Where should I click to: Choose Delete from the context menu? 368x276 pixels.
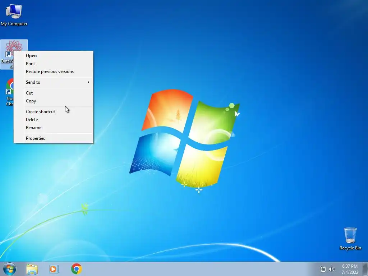click(54, 120)
